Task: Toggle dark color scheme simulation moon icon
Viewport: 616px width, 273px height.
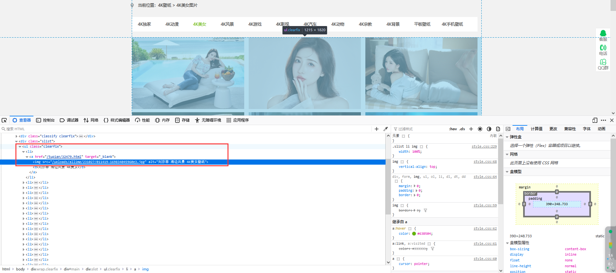Action: coord(489,129)
